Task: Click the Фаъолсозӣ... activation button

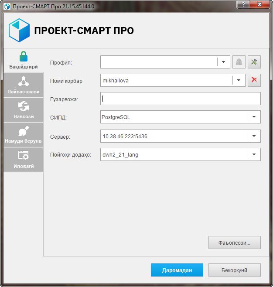Action: (x=235, y=243)
